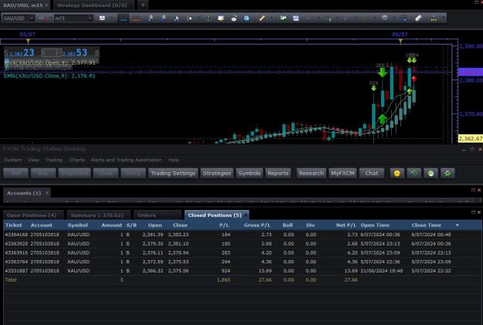Click the zoom out magnifier toolbar icon

[163, 19]
